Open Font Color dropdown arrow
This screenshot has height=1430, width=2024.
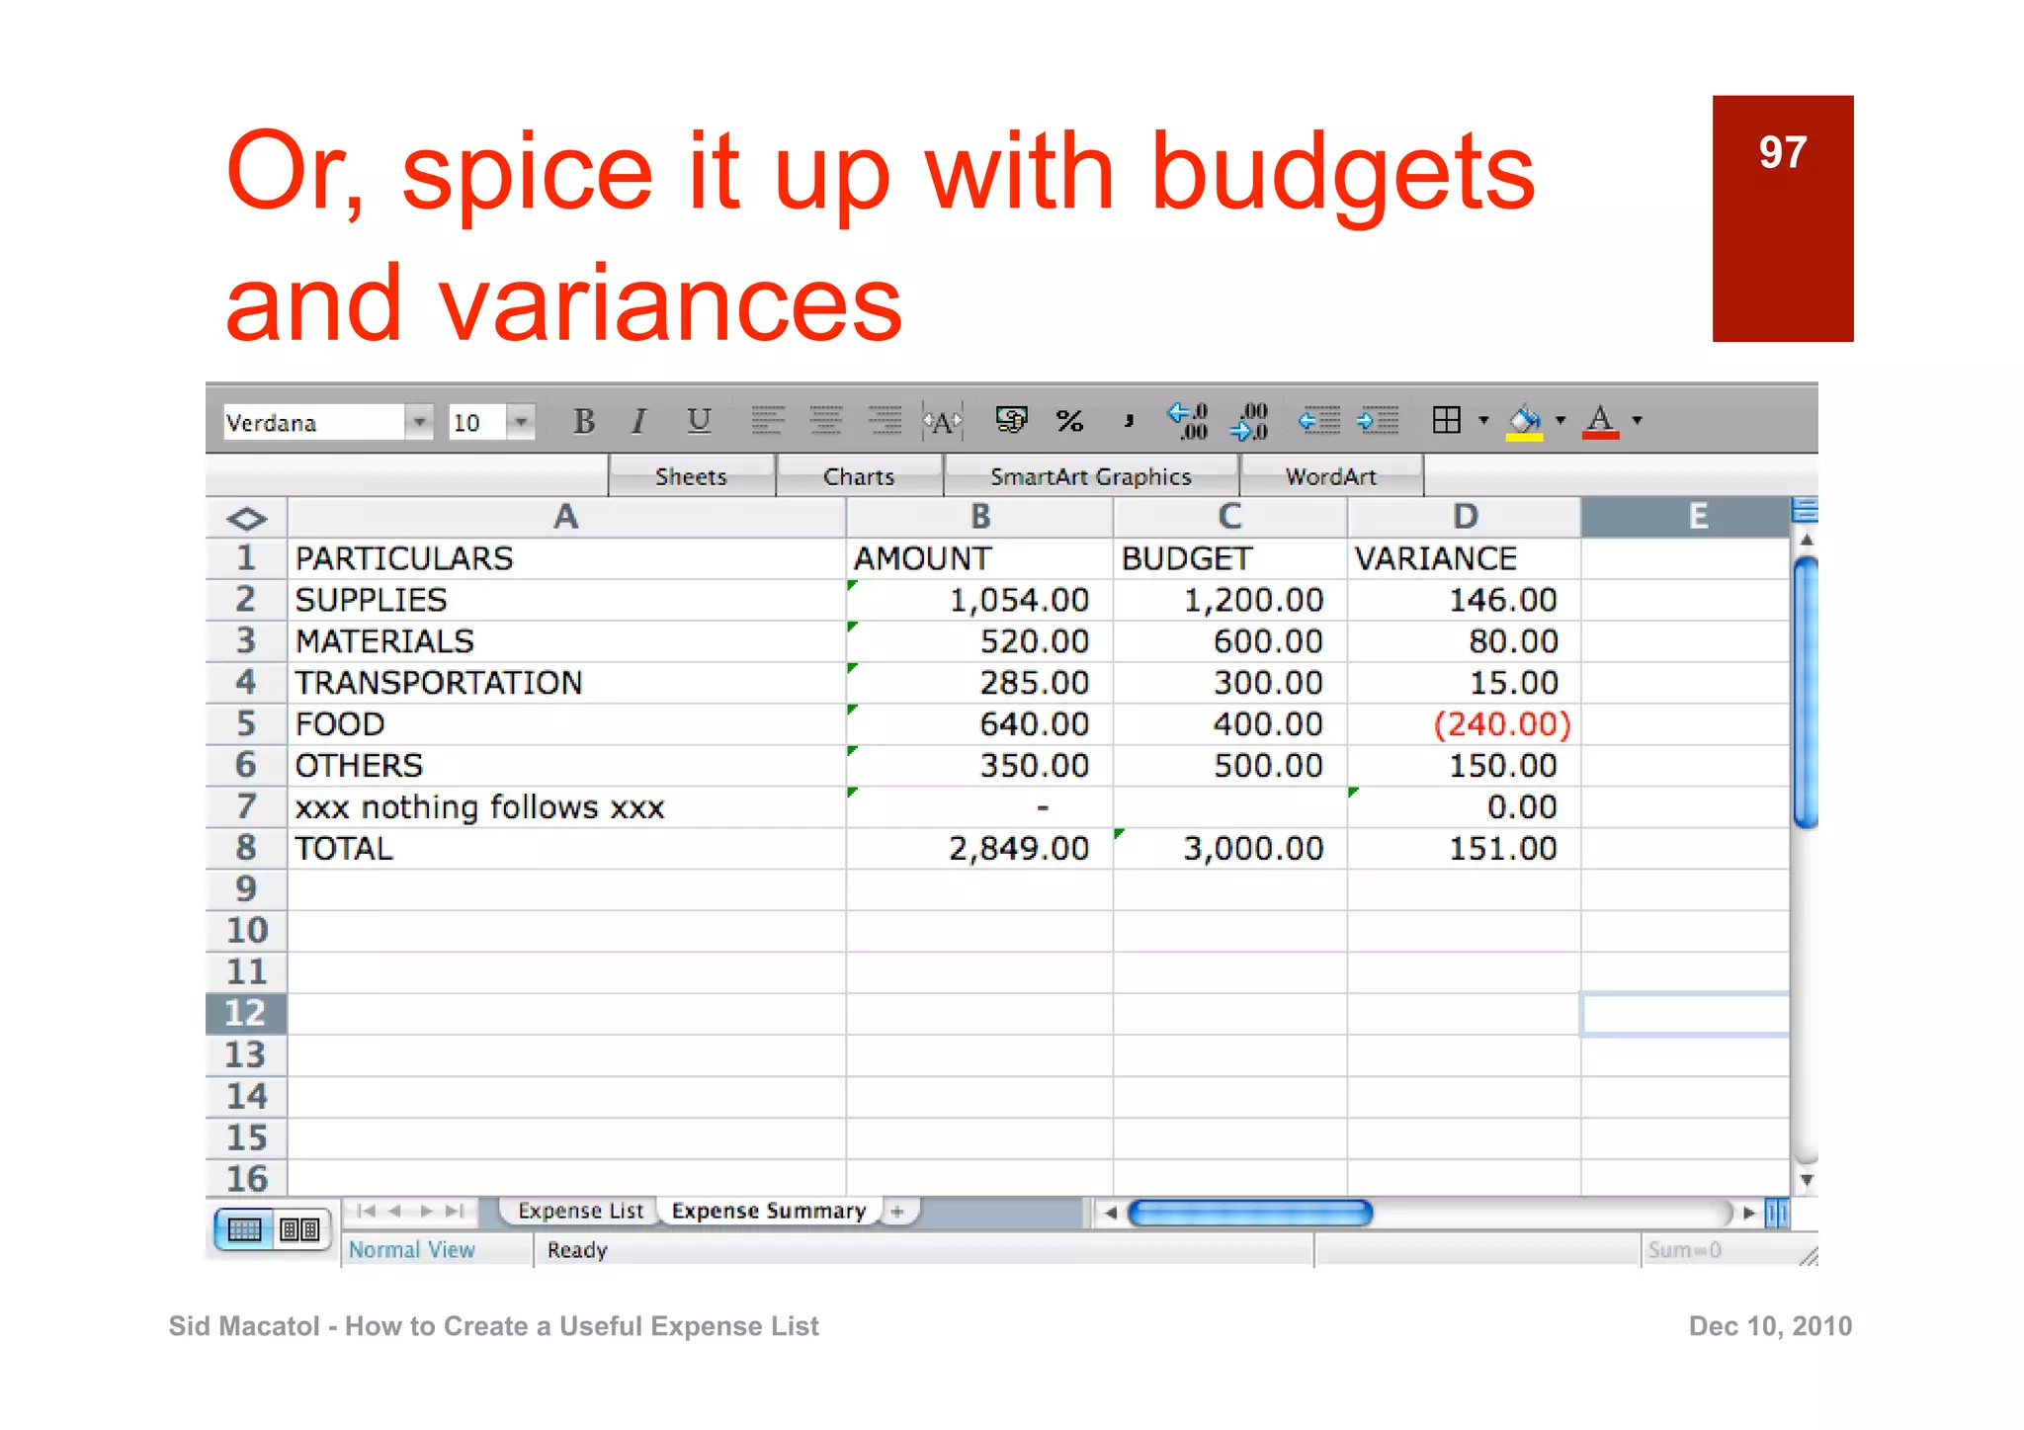[x=1638, y=420]
